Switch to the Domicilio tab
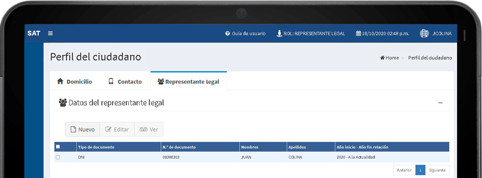The image size is (482, 178). [x=74, y=82]
